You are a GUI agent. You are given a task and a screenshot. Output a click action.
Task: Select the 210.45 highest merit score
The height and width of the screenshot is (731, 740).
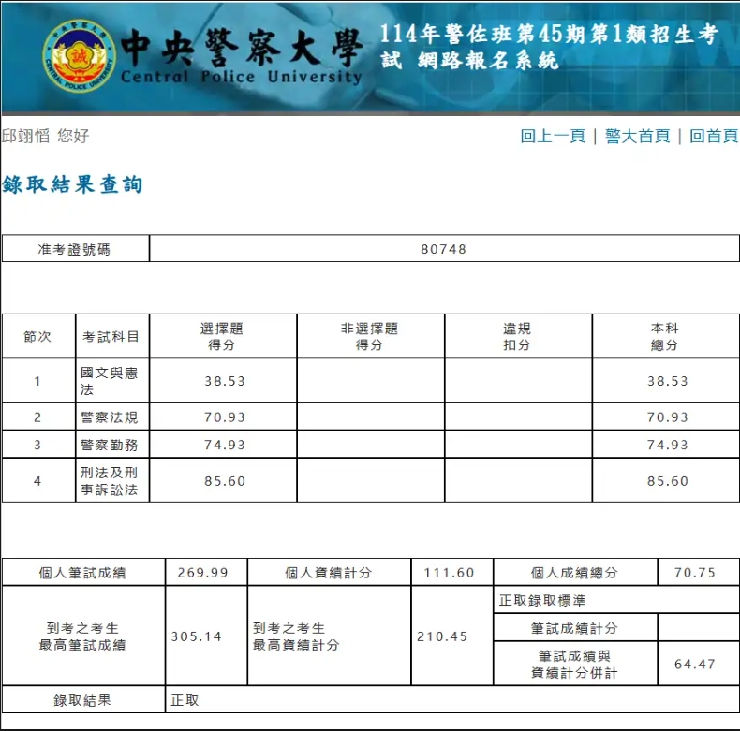[x=442, y=636]
